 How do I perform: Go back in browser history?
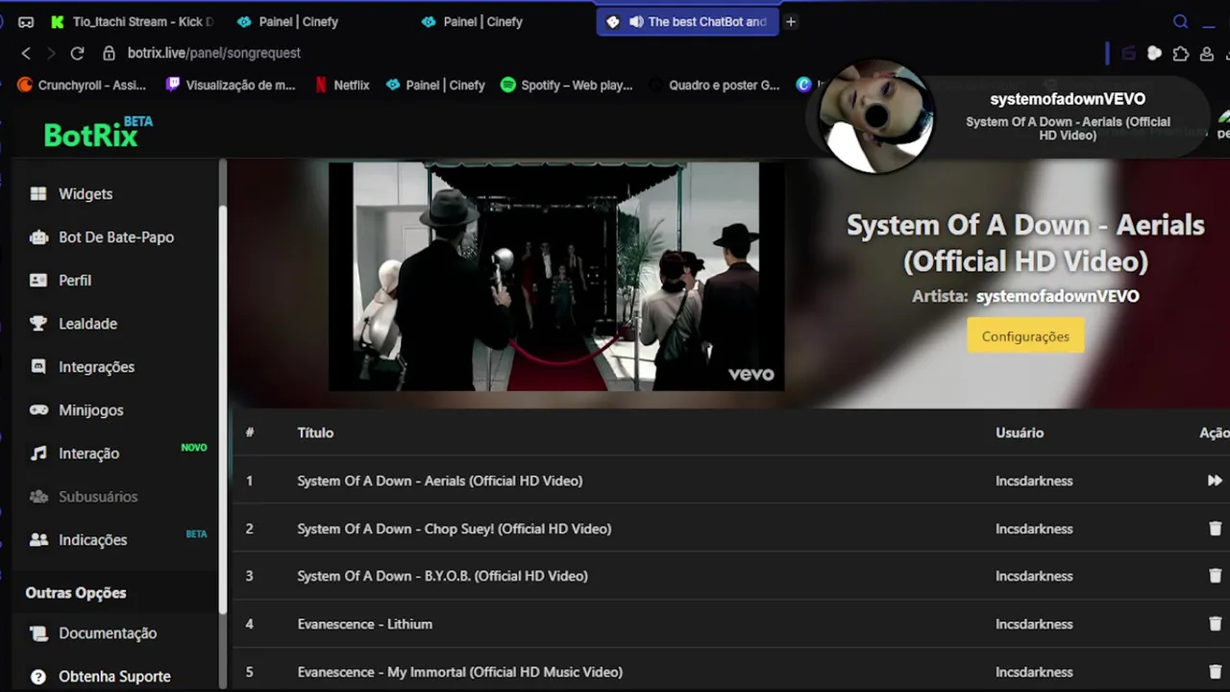[x=26, y=53]
